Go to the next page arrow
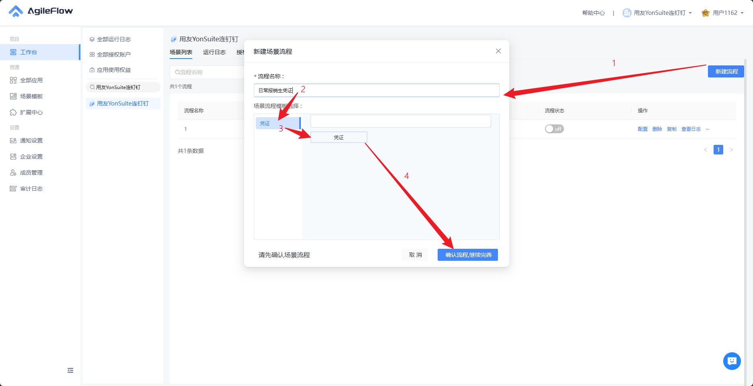 tap(731, 150)
